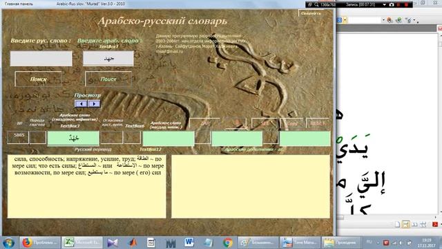This screenshot has height=249, width=442.
Task: Click the volume icon in system tray
Action: (401, 243)
